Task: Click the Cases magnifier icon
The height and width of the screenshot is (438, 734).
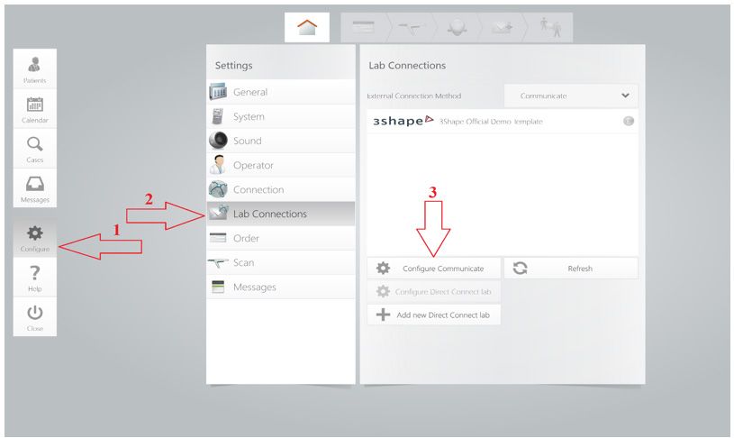Action: 35,148
